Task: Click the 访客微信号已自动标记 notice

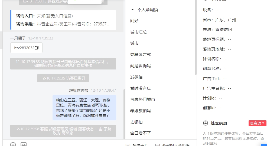Action: click(63, 64)
